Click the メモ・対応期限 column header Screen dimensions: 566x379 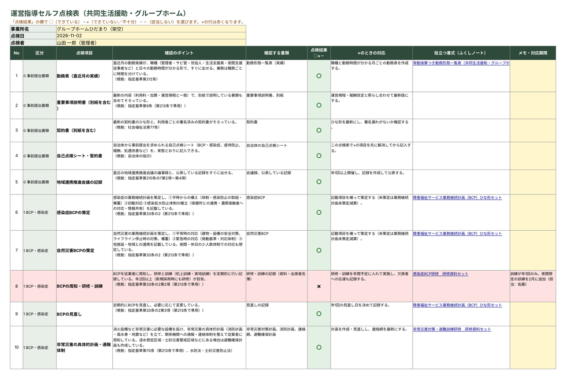(x=533, y=53)
